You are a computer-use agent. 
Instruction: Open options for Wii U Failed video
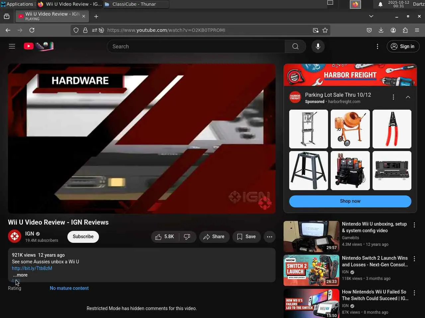click(x=414, y=293)
